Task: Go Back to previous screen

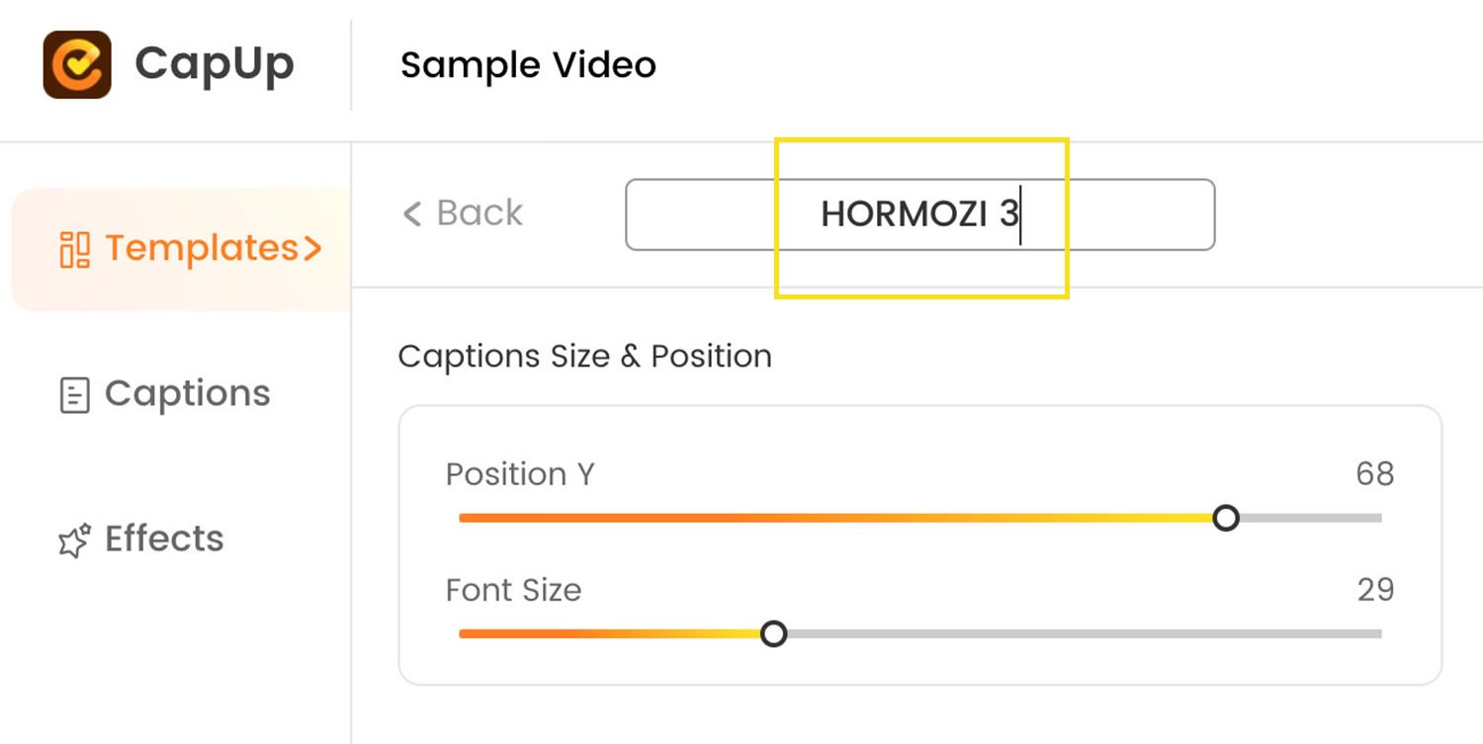Action: pyautogui.click(x=463, y=213)
